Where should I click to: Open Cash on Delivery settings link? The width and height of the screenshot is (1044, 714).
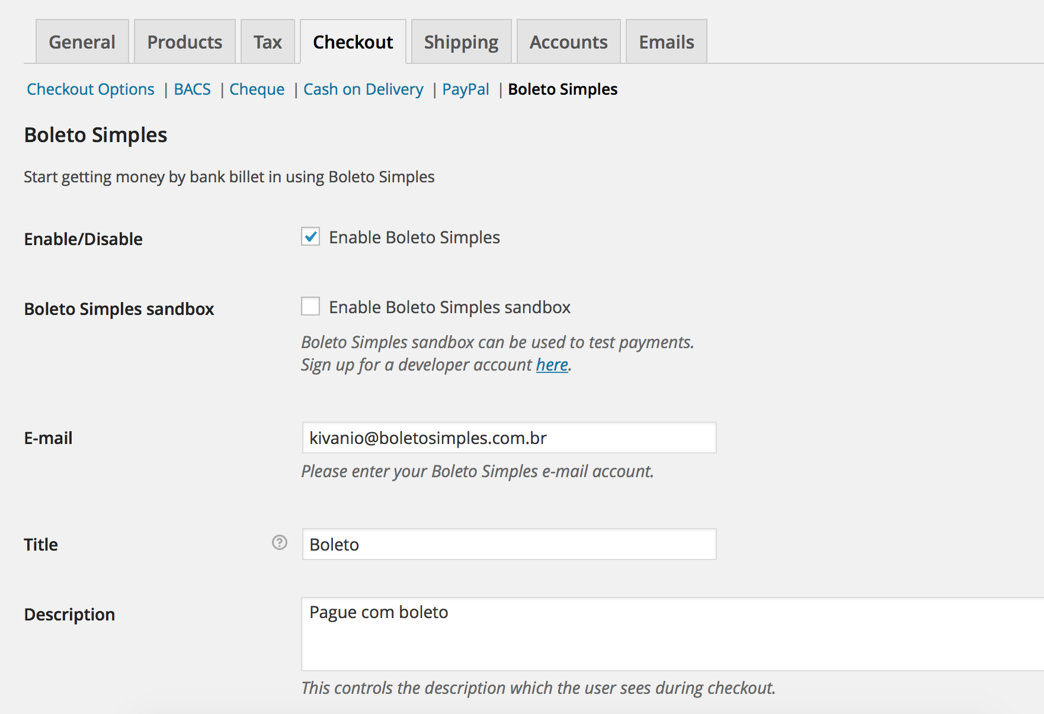click(x=363, y=89)
